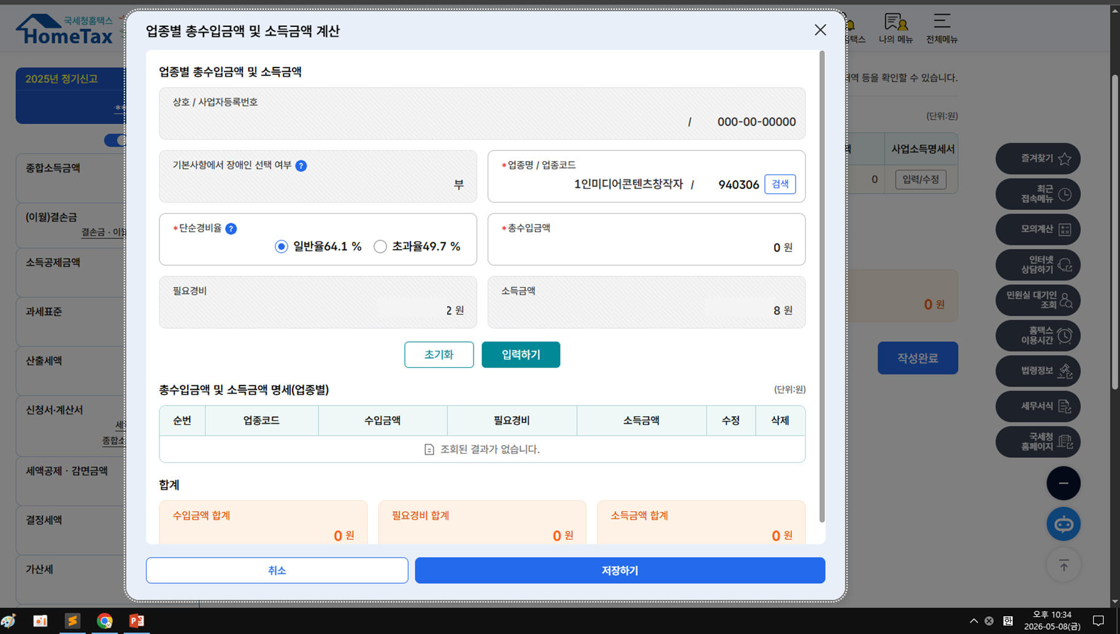
Task: Click the 000-00-00000 business number text
Action: click(x=756, y=122)
